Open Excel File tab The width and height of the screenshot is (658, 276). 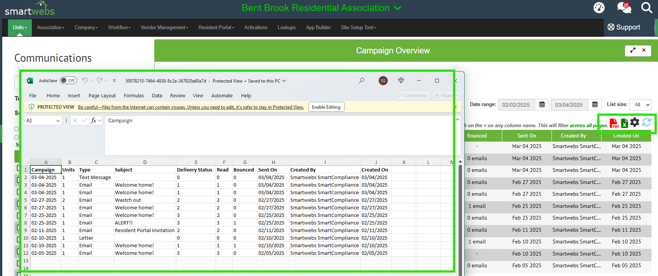tap(33, 96)
